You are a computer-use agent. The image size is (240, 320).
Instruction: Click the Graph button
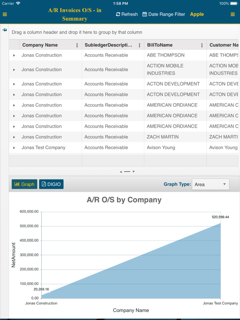pos(25,184)
